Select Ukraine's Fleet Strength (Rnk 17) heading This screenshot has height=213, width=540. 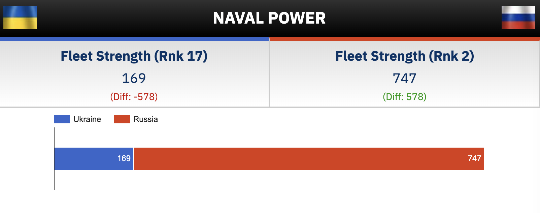point(134,56)
